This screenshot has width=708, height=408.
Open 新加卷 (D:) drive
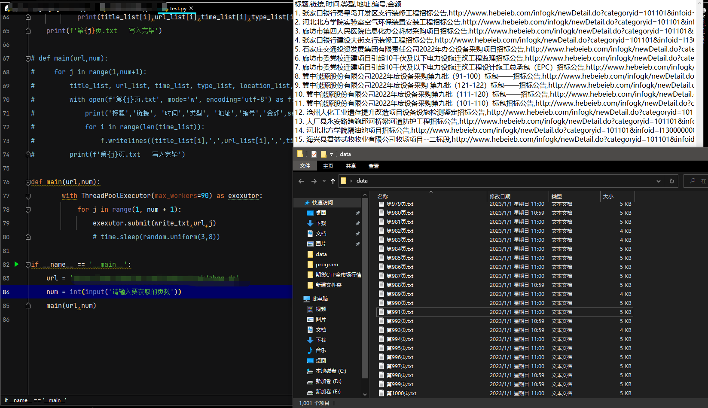pyautogui.click(x=328, y=381)
